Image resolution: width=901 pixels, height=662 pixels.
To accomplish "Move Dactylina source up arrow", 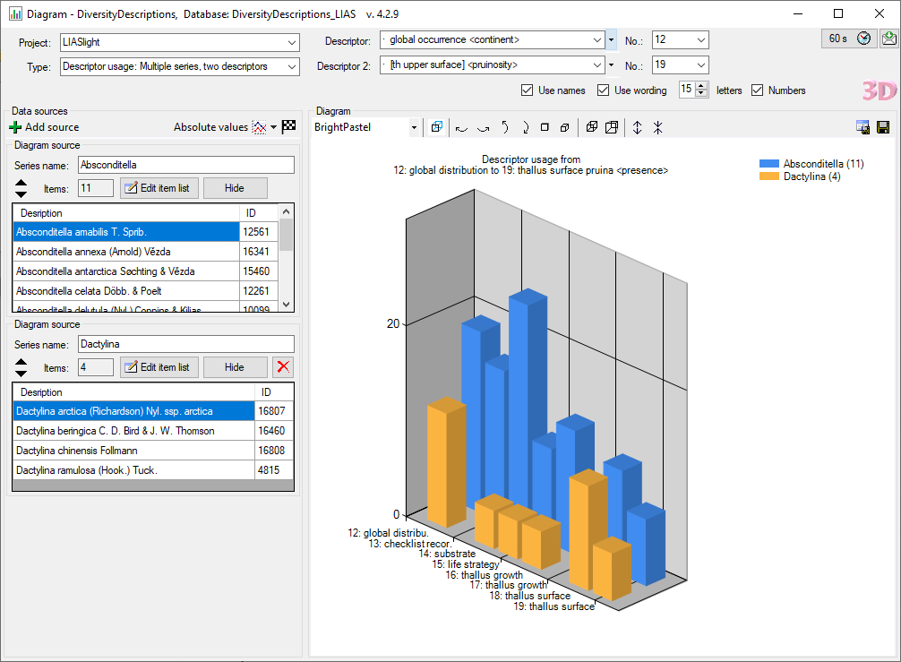I will pos(21,362).
